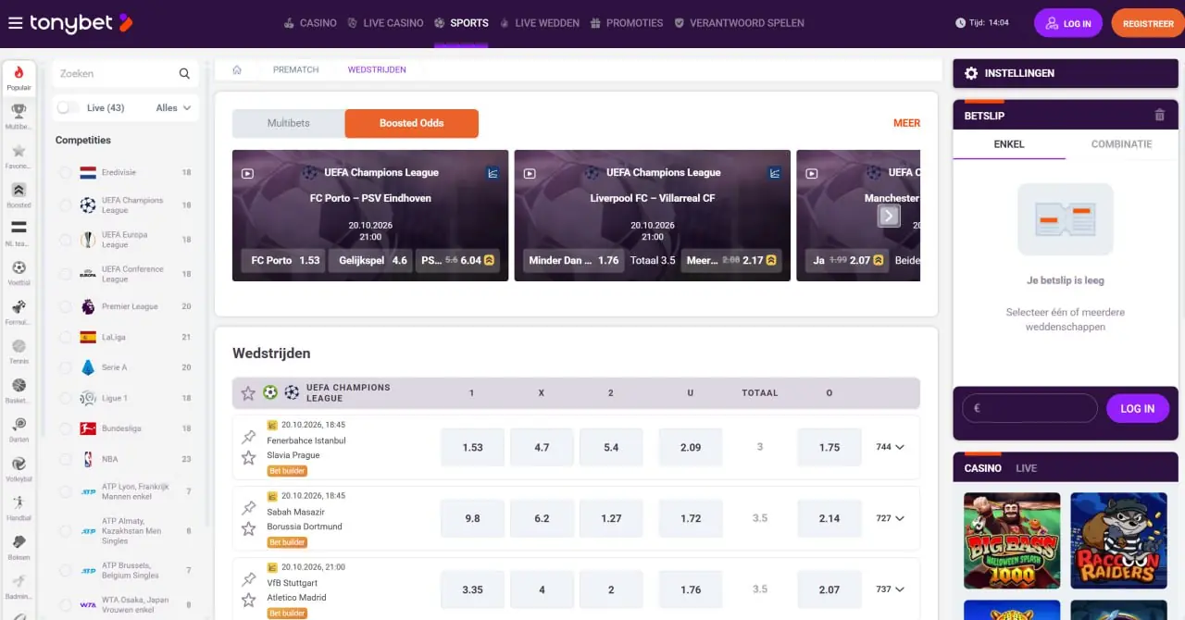Favorite the Sabah Masazir match star
This screenshot has height=620, width=1185.
248,529
